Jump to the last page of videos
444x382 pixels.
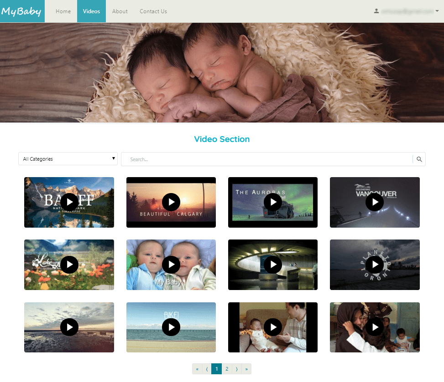click(x=246, y=369)
